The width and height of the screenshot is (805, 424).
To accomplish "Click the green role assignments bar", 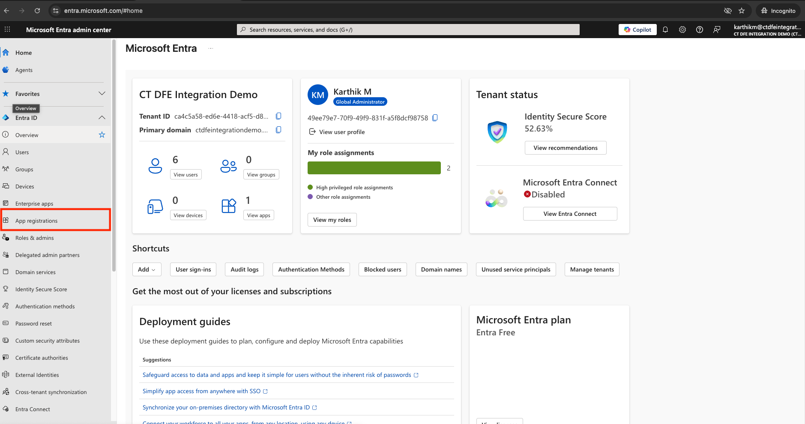I will click(x=374, y=168).
